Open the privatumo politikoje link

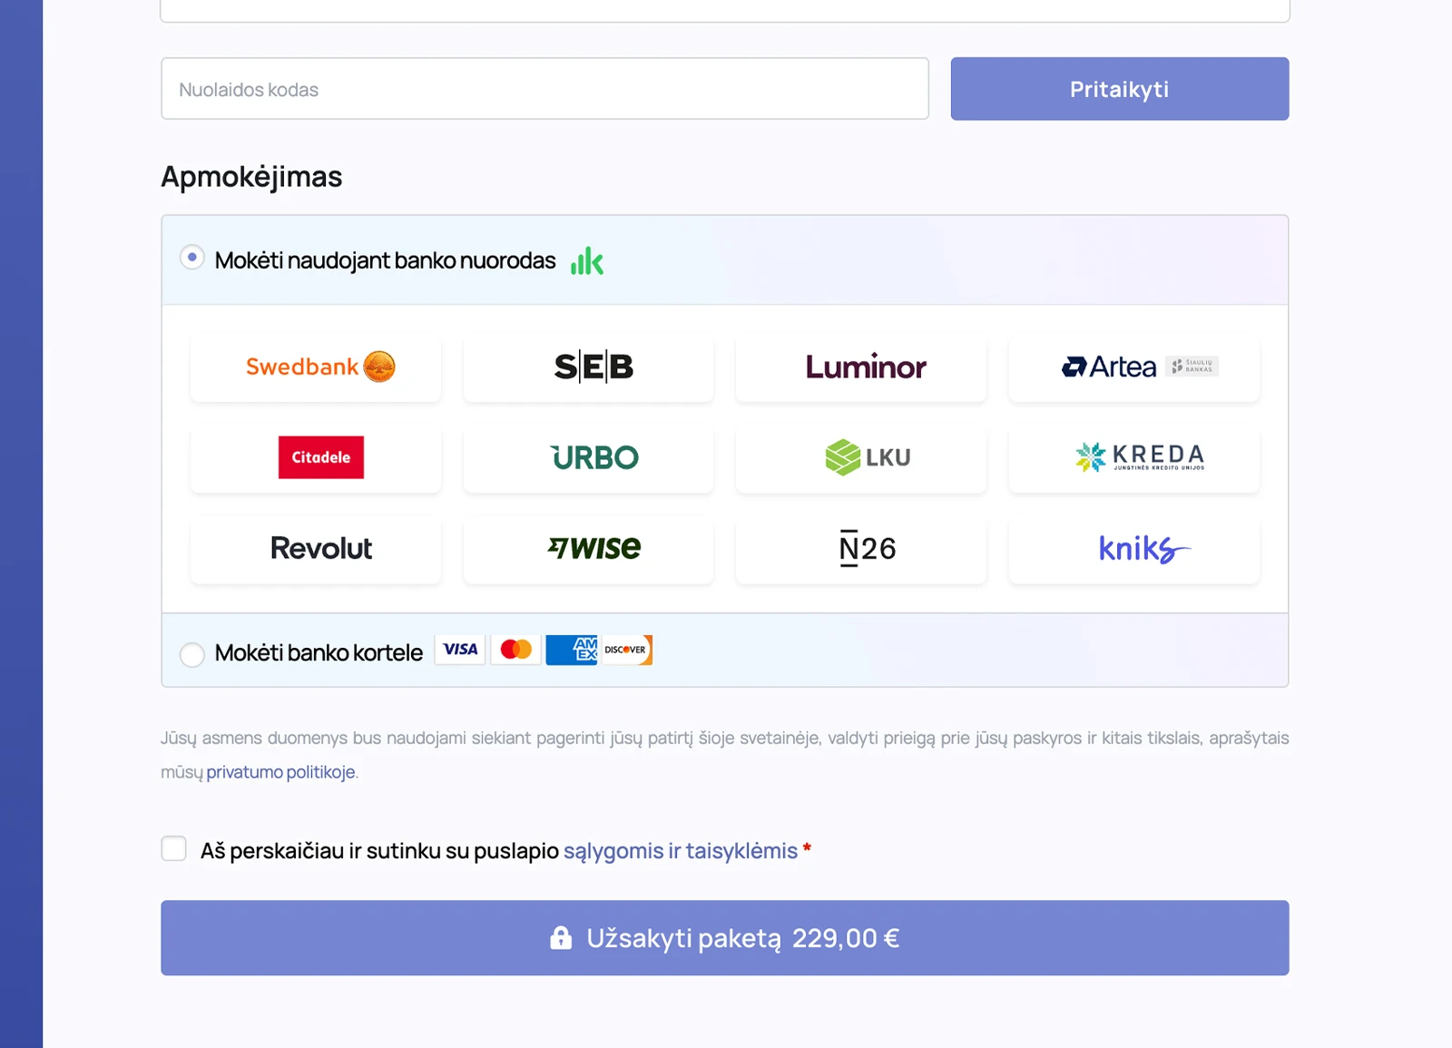click(x=281, y=772)
